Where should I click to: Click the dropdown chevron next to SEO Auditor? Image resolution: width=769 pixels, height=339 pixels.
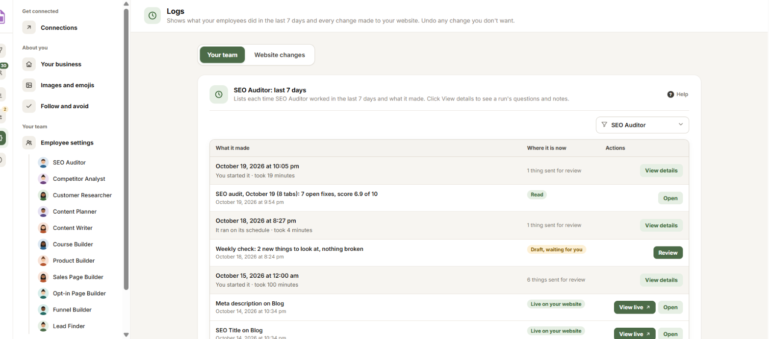click(x=681, y=124)
